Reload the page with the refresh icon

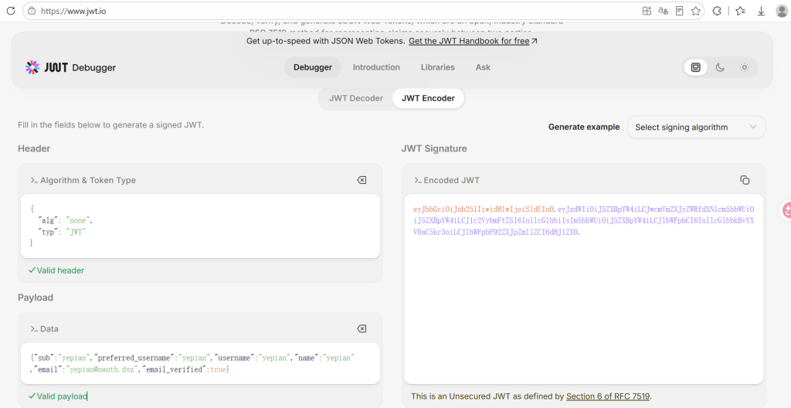(10, 11)
